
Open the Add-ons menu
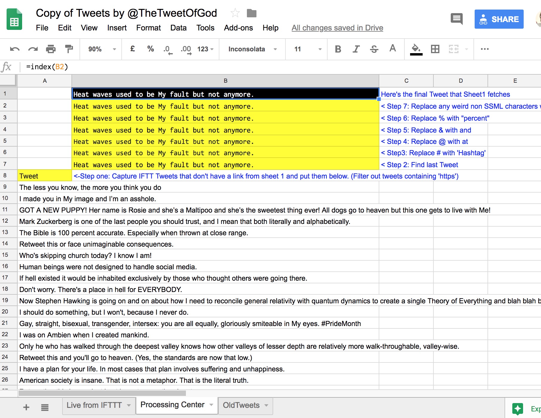(x=239, y=28)
